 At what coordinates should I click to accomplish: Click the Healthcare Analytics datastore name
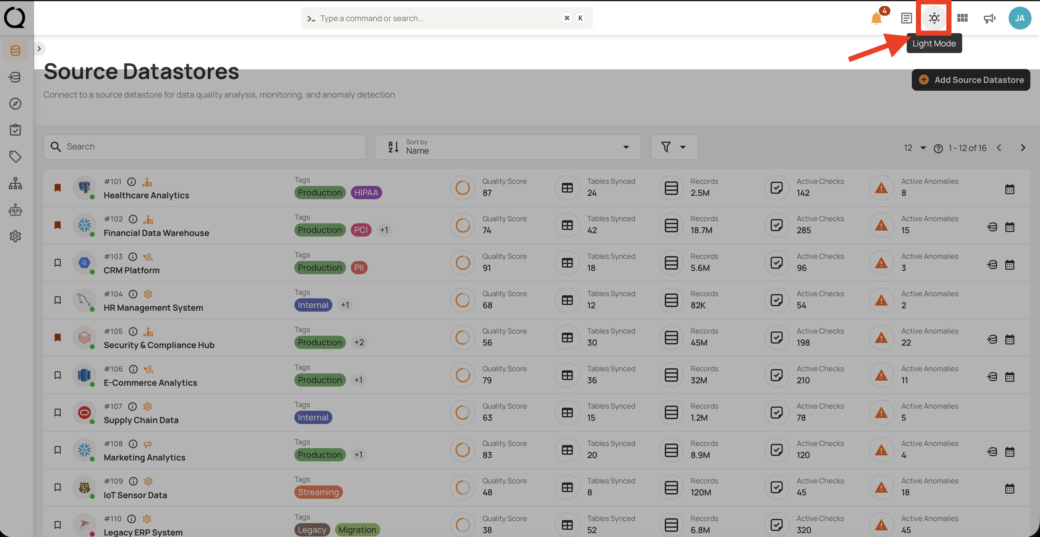tap(146, 195)
